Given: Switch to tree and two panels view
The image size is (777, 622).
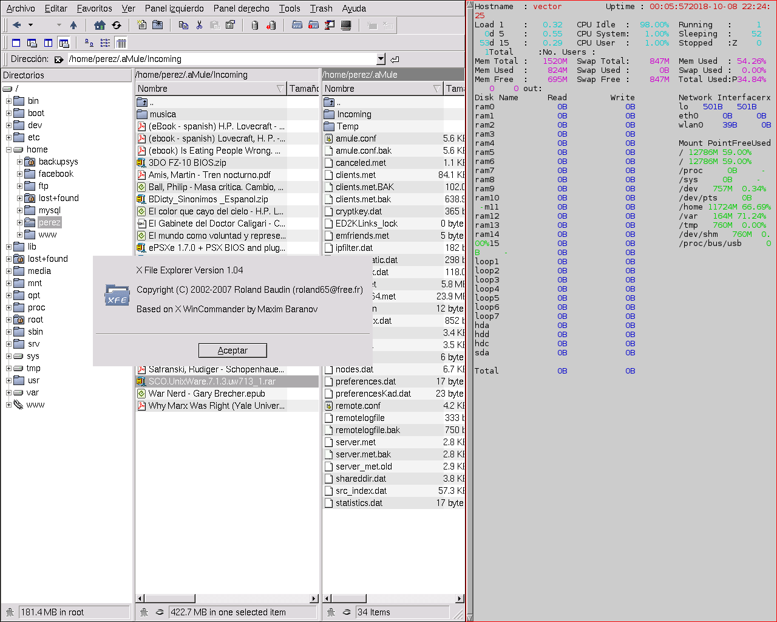Looking at the screenshot, I should [x=64, y=43].
